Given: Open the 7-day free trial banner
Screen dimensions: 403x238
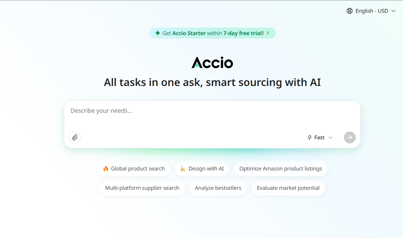Looking at the screenshot, I should (x=212, y=33).
